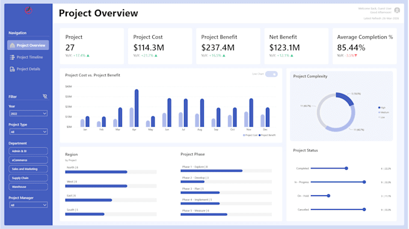Click the Completed status slider handle
The width and height of the screenshot is (409, 229).
[x=346, y=168]
